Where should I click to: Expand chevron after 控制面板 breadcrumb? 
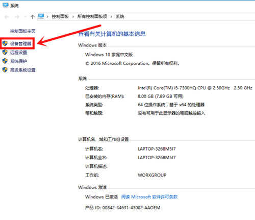pyautogui.click(x=73, y=17)
